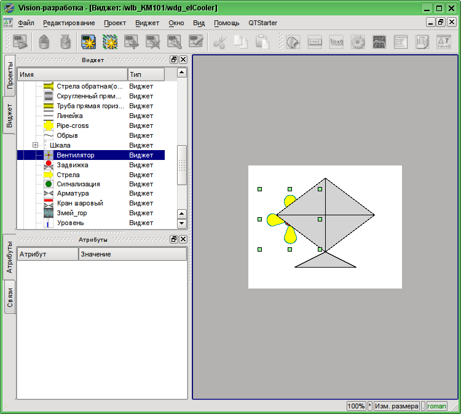Click the paste icon in toolbar
Image resolution: width=461 pixels, height=414 pixels.
262,42
